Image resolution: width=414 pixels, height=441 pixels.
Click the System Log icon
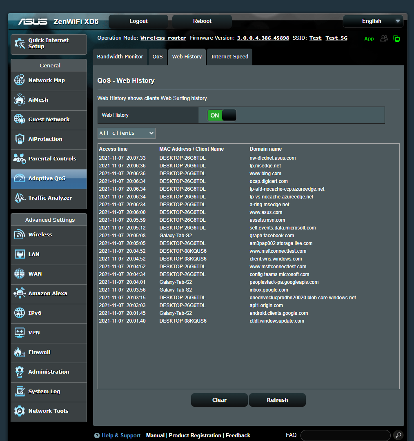click(20, 391)
